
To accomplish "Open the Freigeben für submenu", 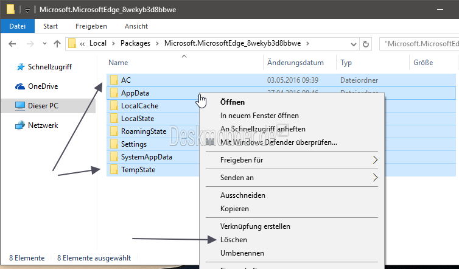I will point(292,160).
